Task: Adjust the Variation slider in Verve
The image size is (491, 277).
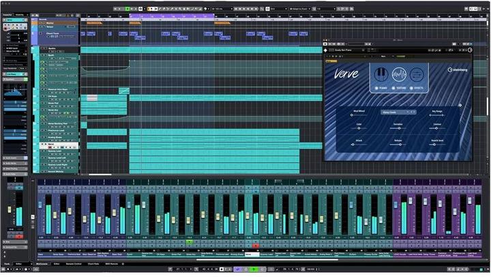Action: pos(398,128)
